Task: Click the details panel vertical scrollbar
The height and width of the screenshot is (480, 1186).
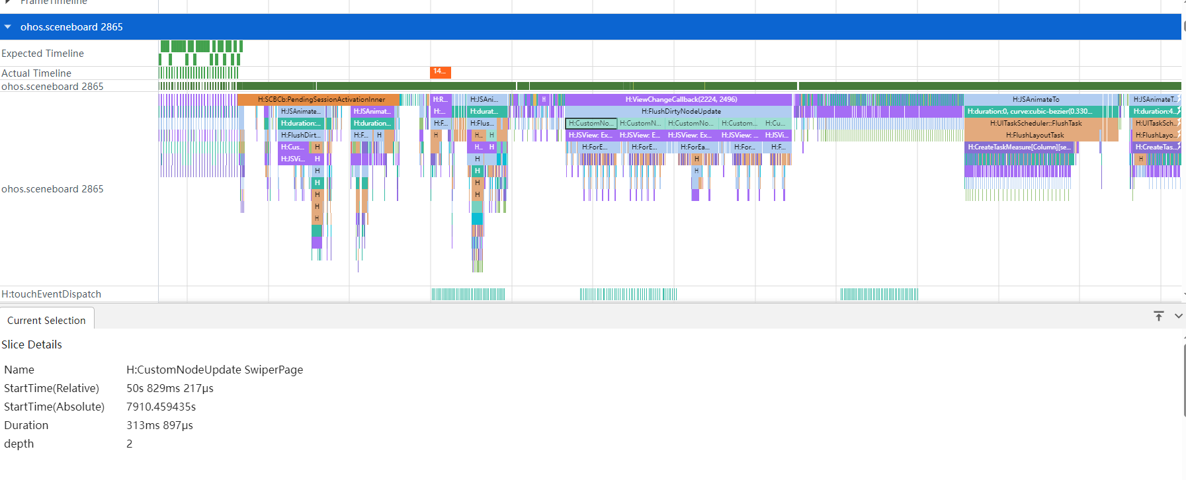Action: (1184, 380)
